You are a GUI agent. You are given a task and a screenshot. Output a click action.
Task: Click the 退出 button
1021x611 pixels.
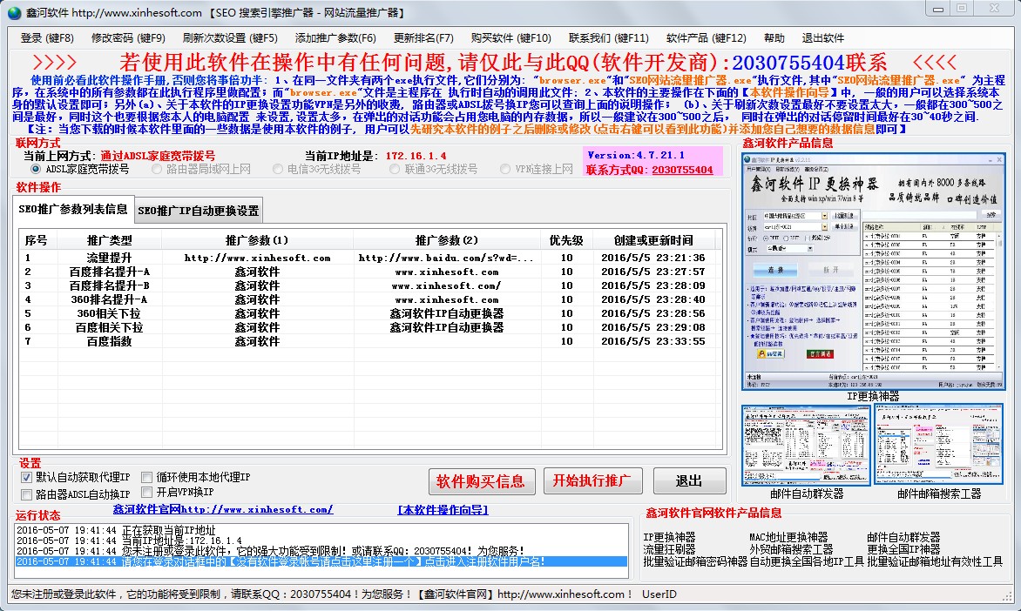689,481
